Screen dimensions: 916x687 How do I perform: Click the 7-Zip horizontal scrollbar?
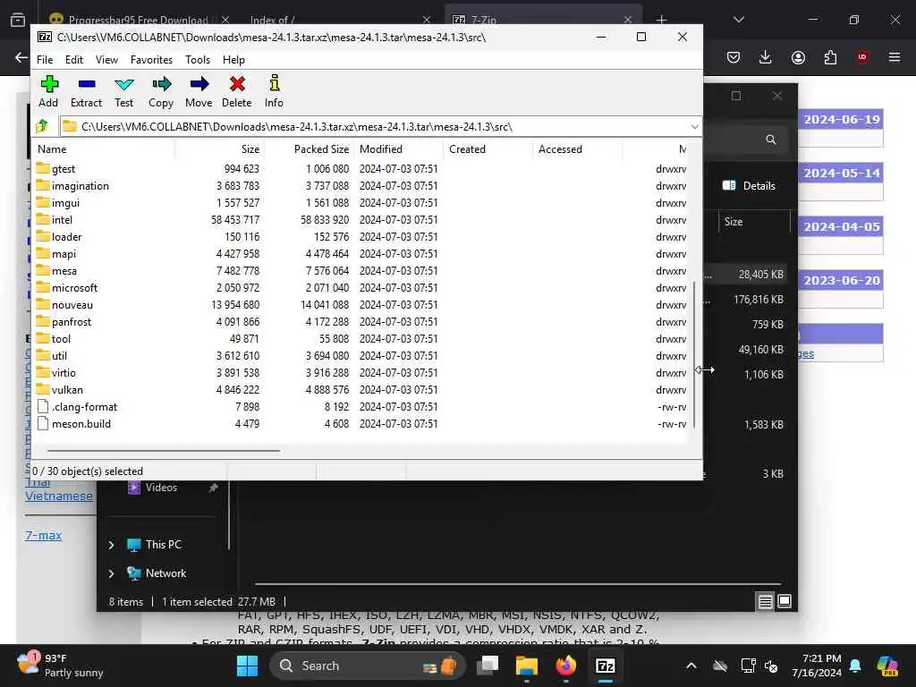[164, 451]
